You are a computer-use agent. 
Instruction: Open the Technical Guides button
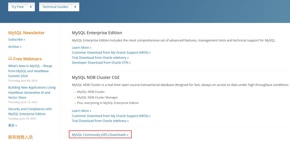59,7
